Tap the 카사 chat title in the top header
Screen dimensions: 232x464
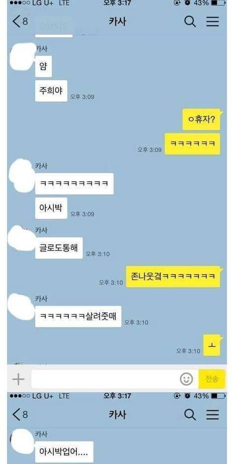tap(118, 22)
